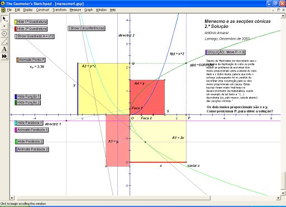The image size is (286, 207).
Task: Click Animate Ponto P button
Action: point(31,60)
